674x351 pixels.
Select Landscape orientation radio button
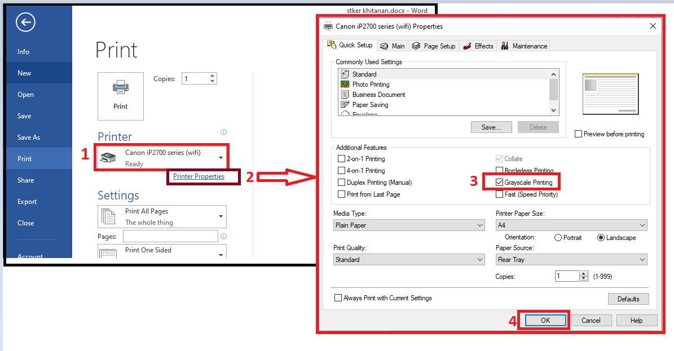coord(601,238)
